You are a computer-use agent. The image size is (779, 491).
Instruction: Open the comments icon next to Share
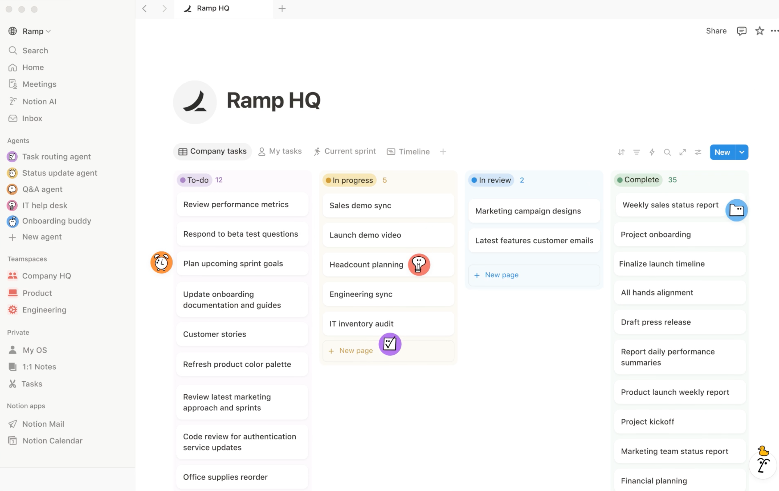click(741, 31)
